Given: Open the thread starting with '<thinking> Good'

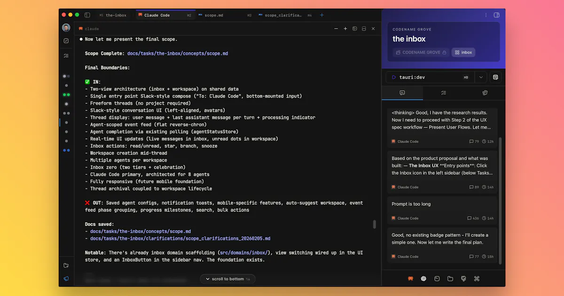Looking at the screenshot, I should tap(442, 127).
